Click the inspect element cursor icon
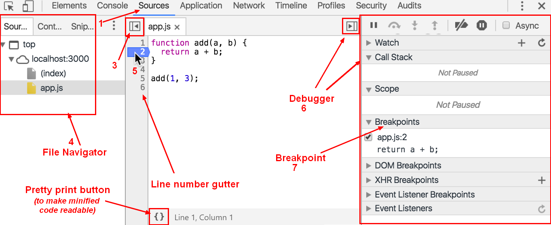 click(x=9, y=6)
